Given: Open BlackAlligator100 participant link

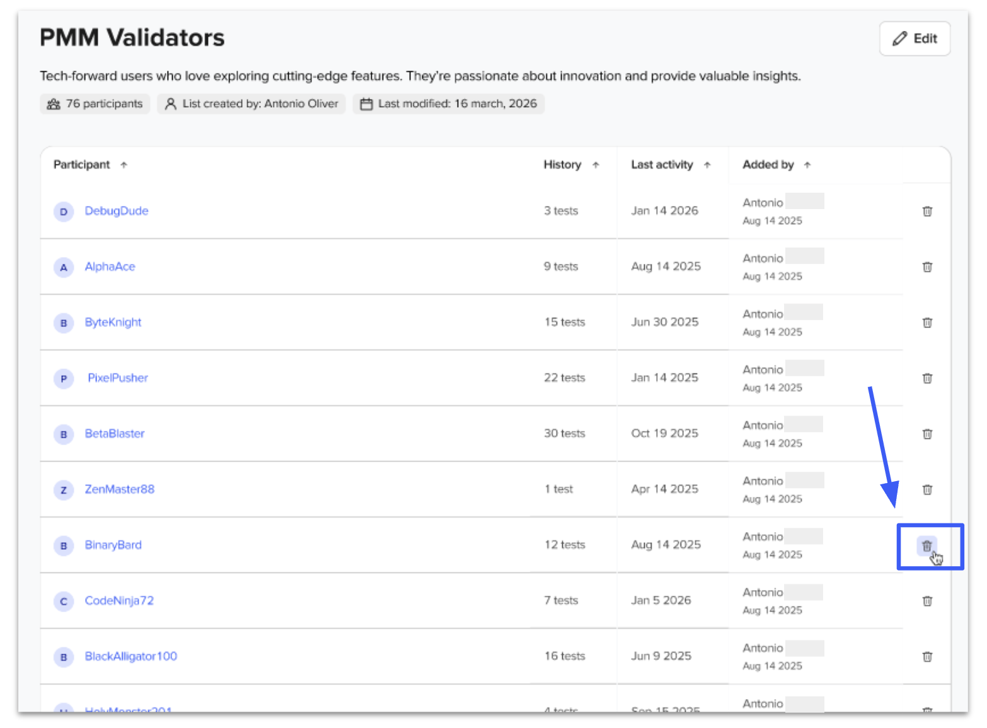Looking at the screenshot, I should [131, 656].
